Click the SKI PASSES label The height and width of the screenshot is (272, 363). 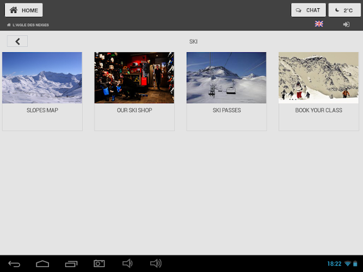226,110
